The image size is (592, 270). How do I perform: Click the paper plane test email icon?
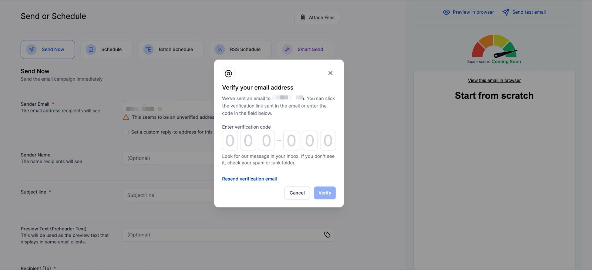[x=506, y=12]
